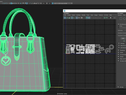Open the Select menu in UV Editor
This screenshot has width=126, height=95.
point(73,15)
